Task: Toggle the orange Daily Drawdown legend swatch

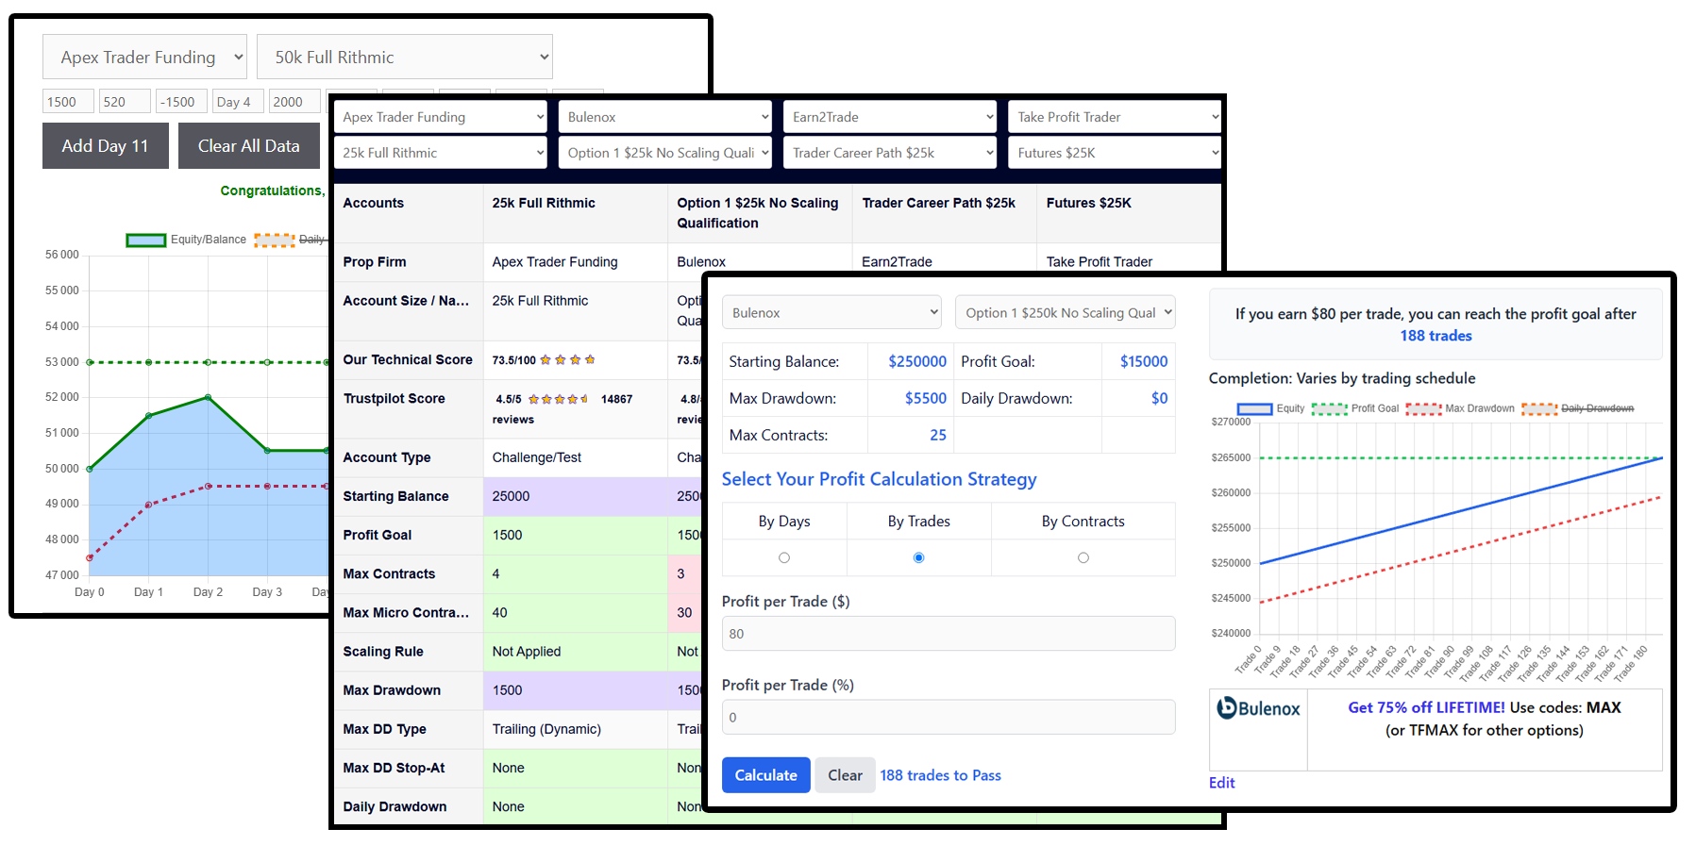Action: (1539, 408)
